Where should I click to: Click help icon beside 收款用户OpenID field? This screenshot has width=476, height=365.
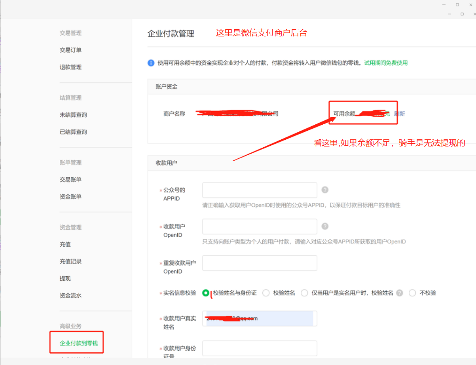click(x=325, y=226)
